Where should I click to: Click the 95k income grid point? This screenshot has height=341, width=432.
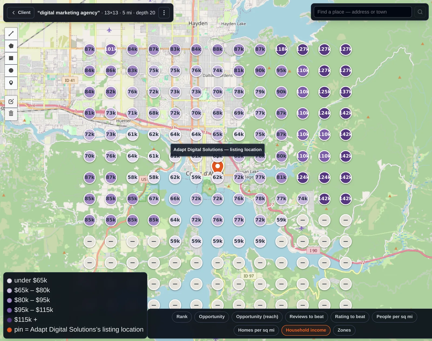click(281, 71)
